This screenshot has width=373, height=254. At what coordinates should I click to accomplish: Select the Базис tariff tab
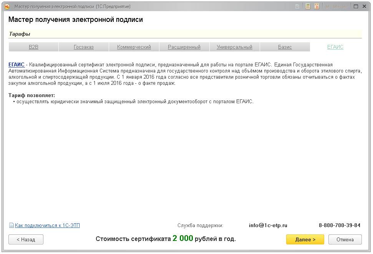285,47
